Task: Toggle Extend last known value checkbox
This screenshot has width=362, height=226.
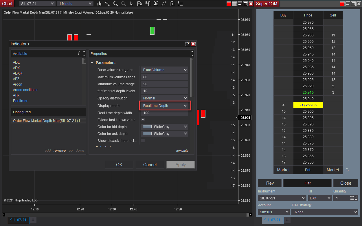Action: tap(143, 120)
